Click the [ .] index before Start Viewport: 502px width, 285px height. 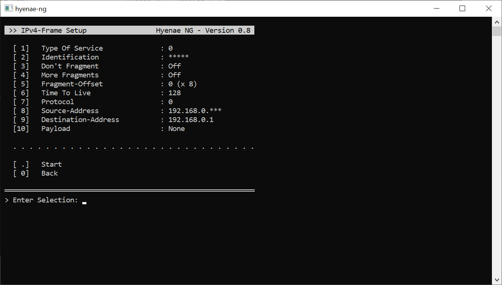21,164
